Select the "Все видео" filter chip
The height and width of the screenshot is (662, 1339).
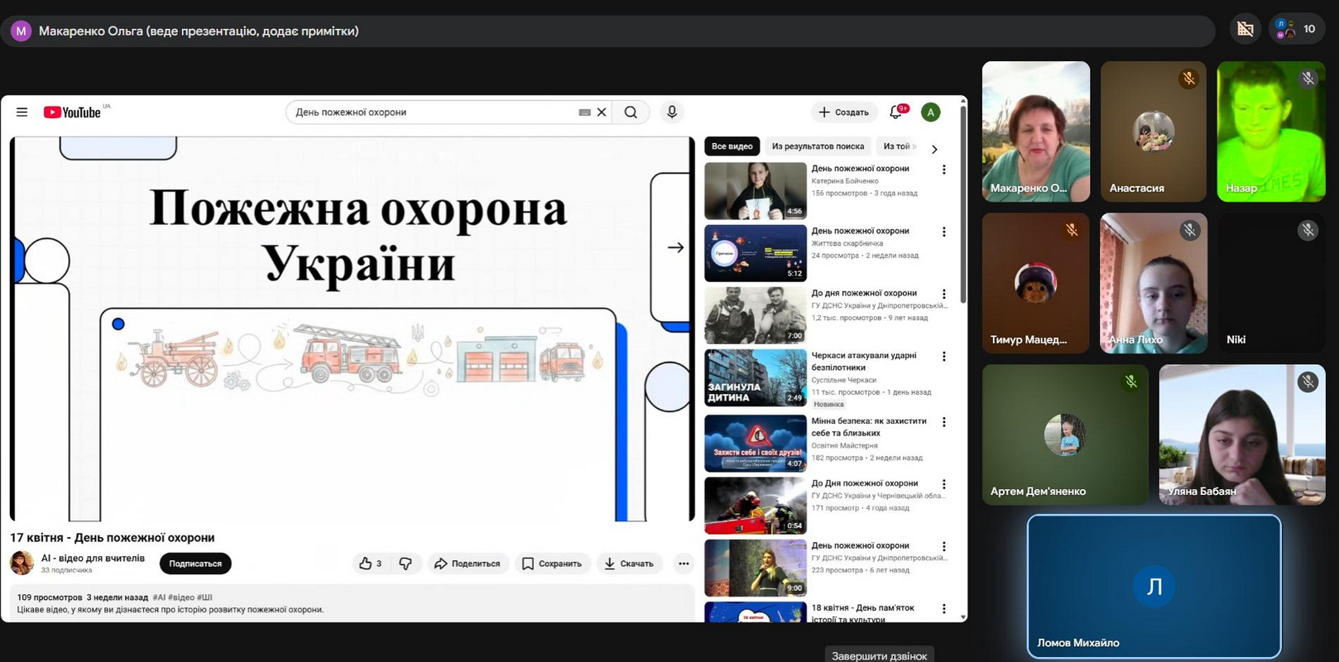[x=732, y=146]
